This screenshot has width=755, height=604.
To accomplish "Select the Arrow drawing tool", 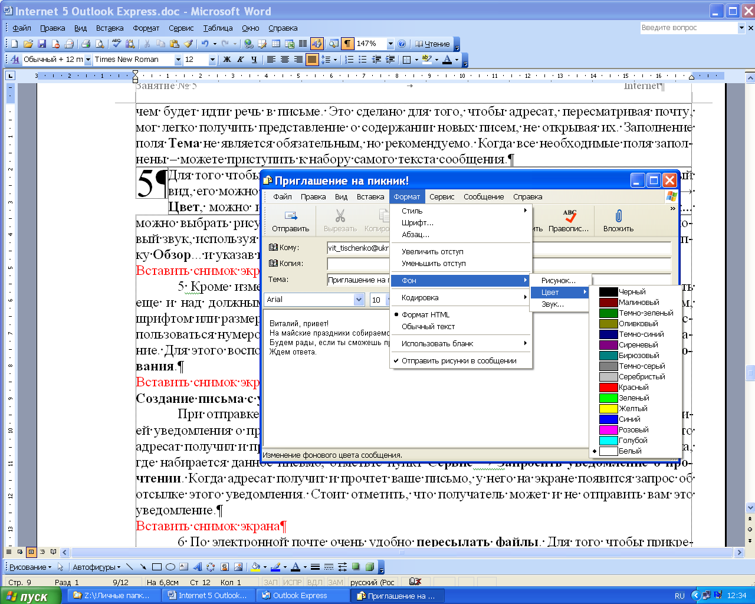I will coord(143,567).
